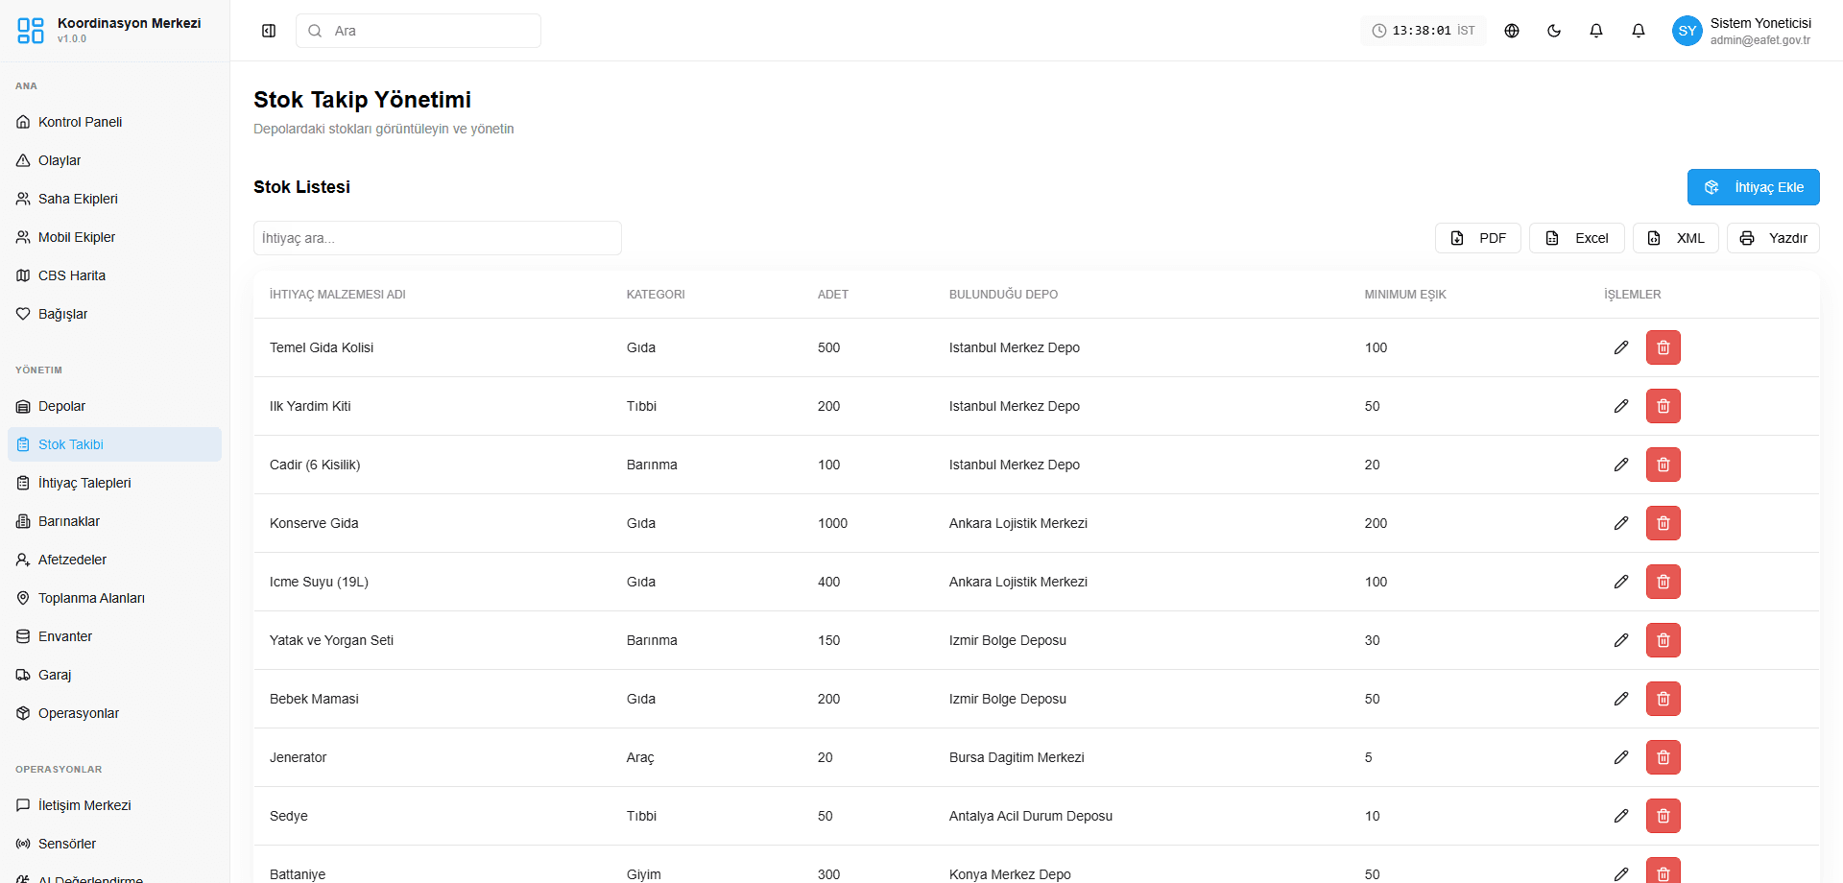The height and width of the screenshot is (883, 1843).
Task: Click the Koordinasyon Merkezi logo icon
Action: point(31,31)
